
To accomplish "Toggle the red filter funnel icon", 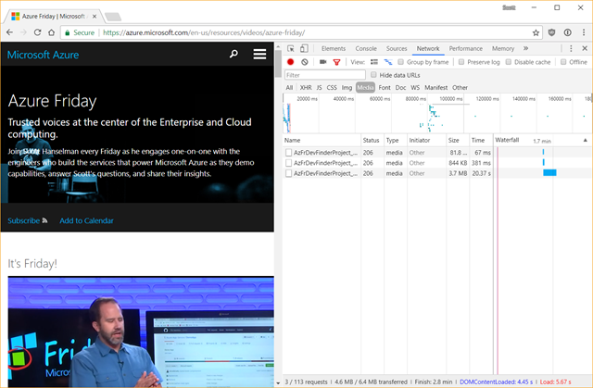I will (x=336, y=62).
